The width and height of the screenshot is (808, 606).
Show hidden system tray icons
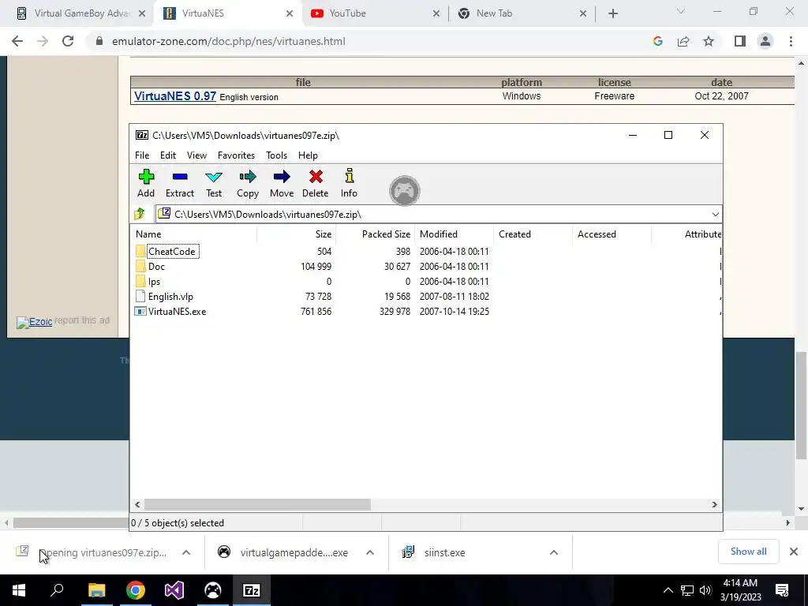pyautogui.click(x=668, y=590)
